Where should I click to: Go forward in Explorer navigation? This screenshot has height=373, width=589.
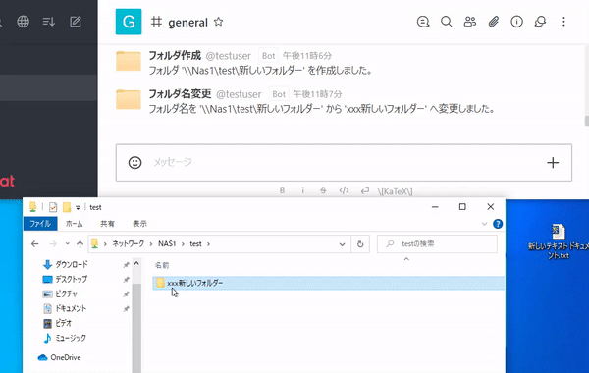(x=53, y=244)
